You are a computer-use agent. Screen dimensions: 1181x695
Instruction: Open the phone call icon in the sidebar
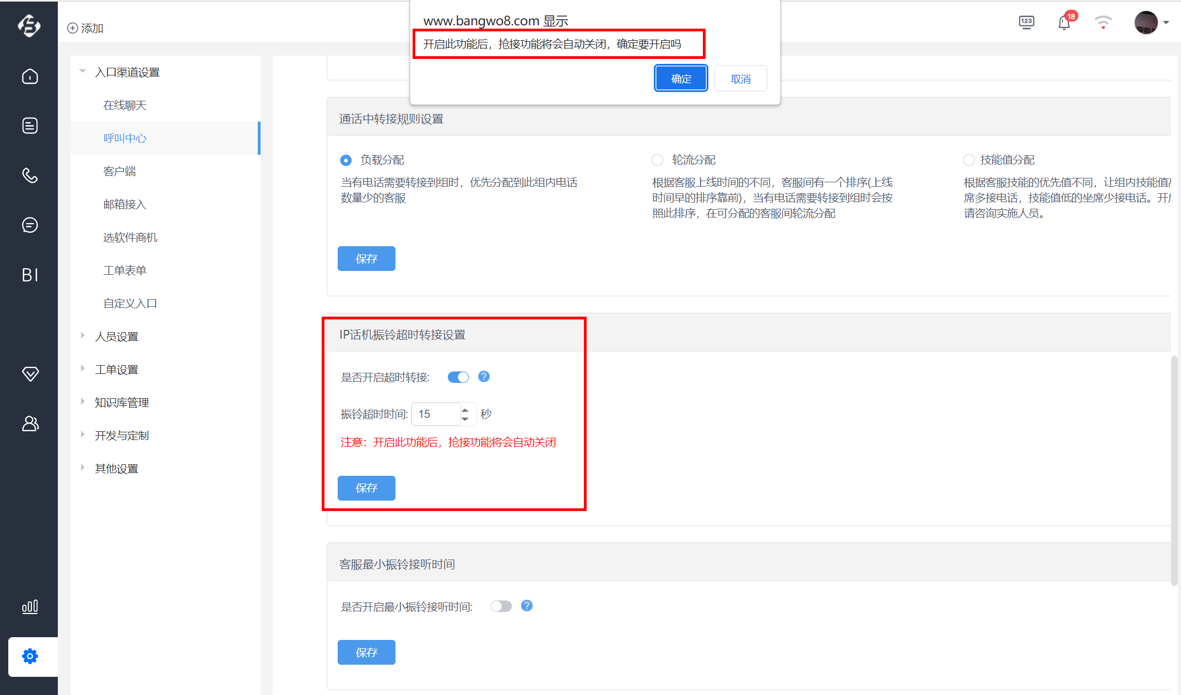30,175
